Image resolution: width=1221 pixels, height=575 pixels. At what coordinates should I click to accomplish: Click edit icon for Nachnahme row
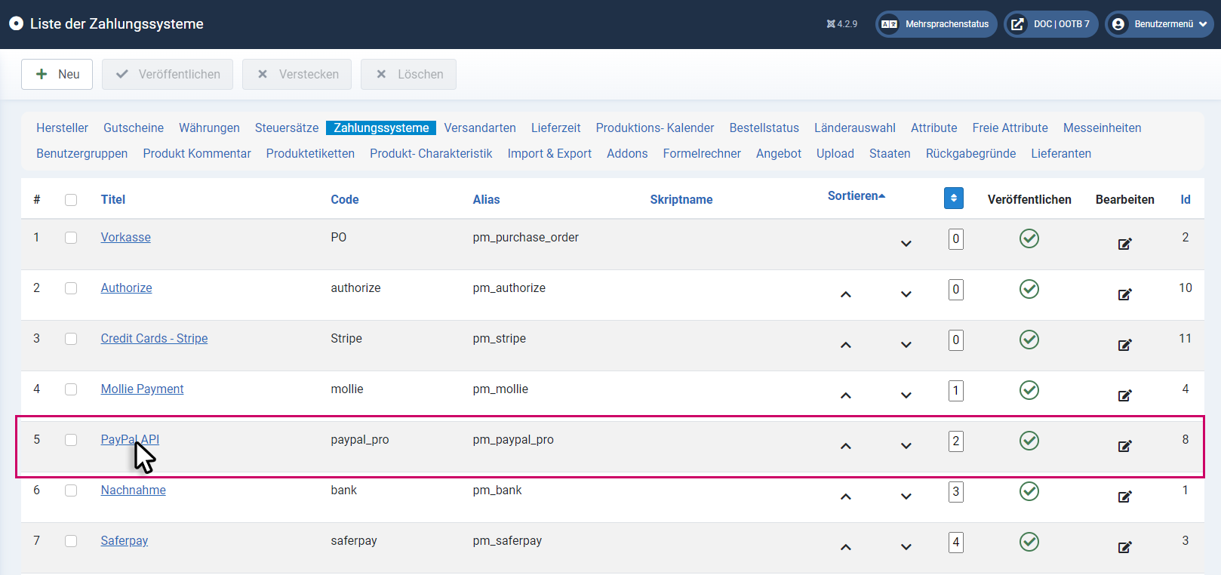1124,497
